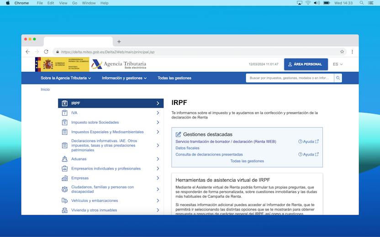Expand the IVA section chevron
The height and width of the screenshot is (237, 380).
(x=158, y=113)
